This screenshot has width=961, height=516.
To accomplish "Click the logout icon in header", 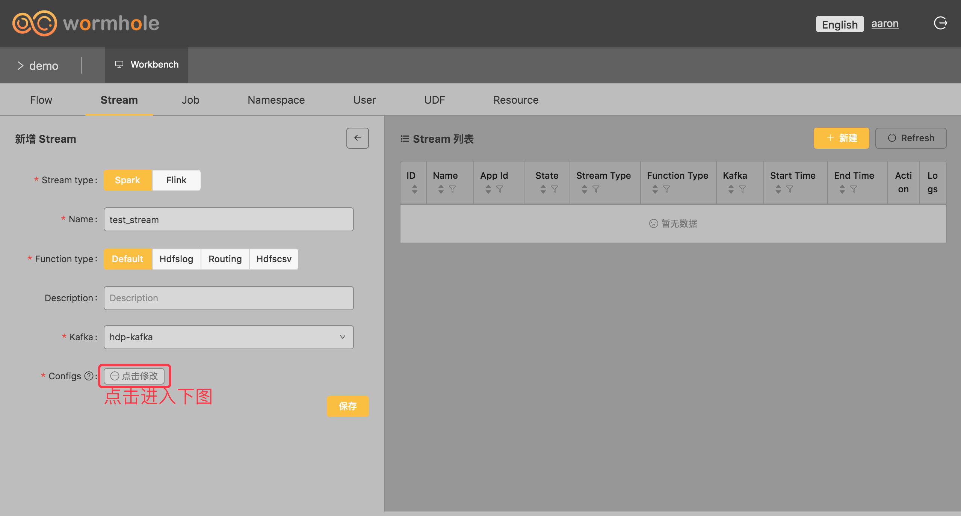I will [x=940, y=23].
